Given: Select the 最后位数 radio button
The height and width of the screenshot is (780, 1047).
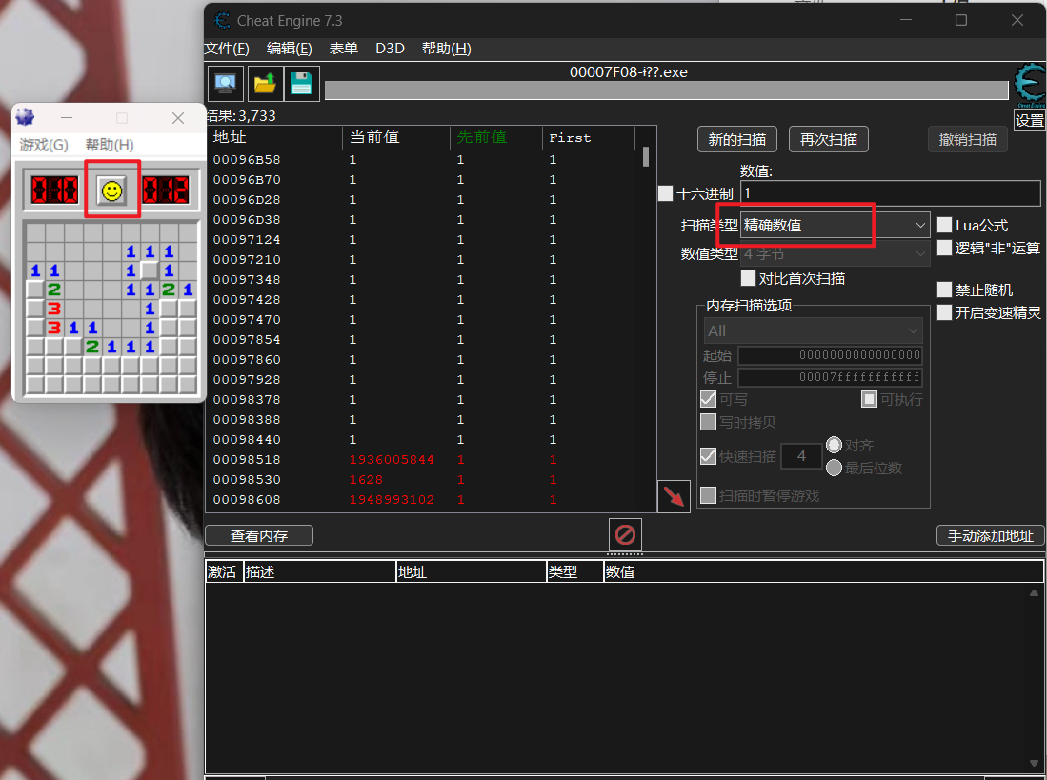Looking at the screenshot, I should point(834,468).
